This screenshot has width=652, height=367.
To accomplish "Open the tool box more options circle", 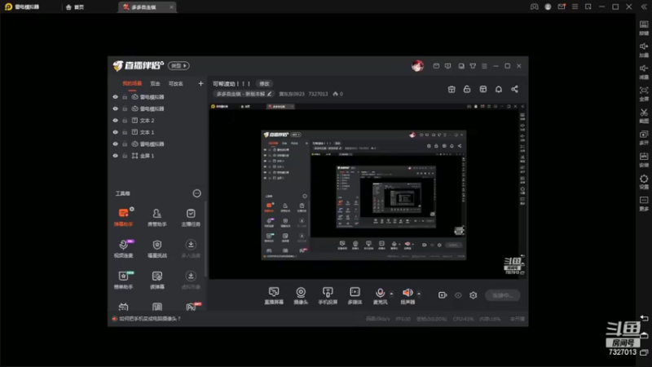I will click(196, 193).
